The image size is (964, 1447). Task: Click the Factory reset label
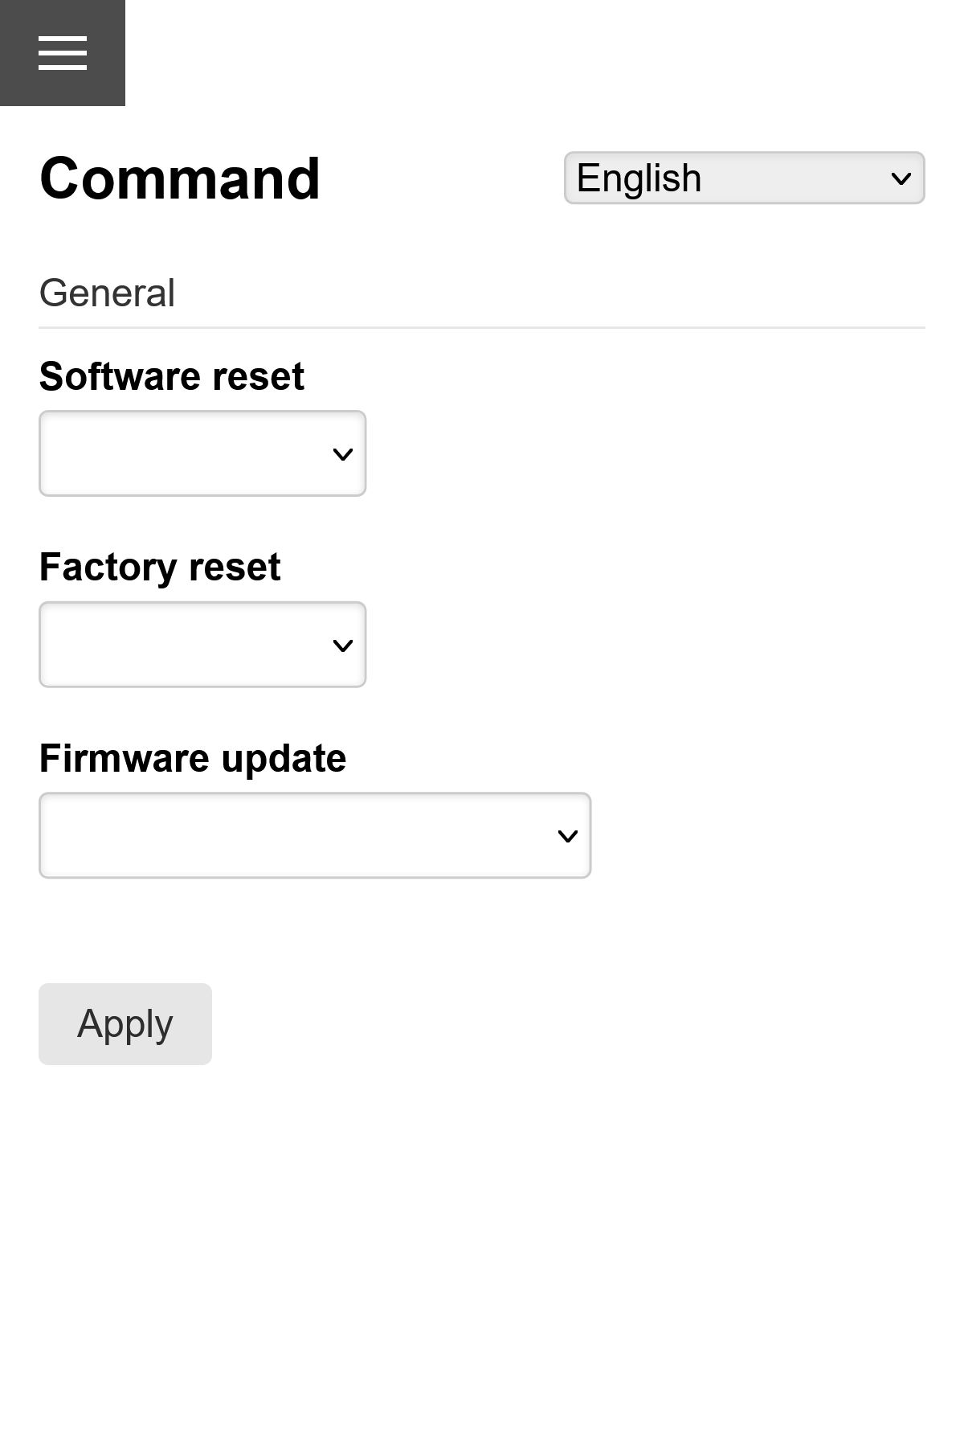click(160, 567)
